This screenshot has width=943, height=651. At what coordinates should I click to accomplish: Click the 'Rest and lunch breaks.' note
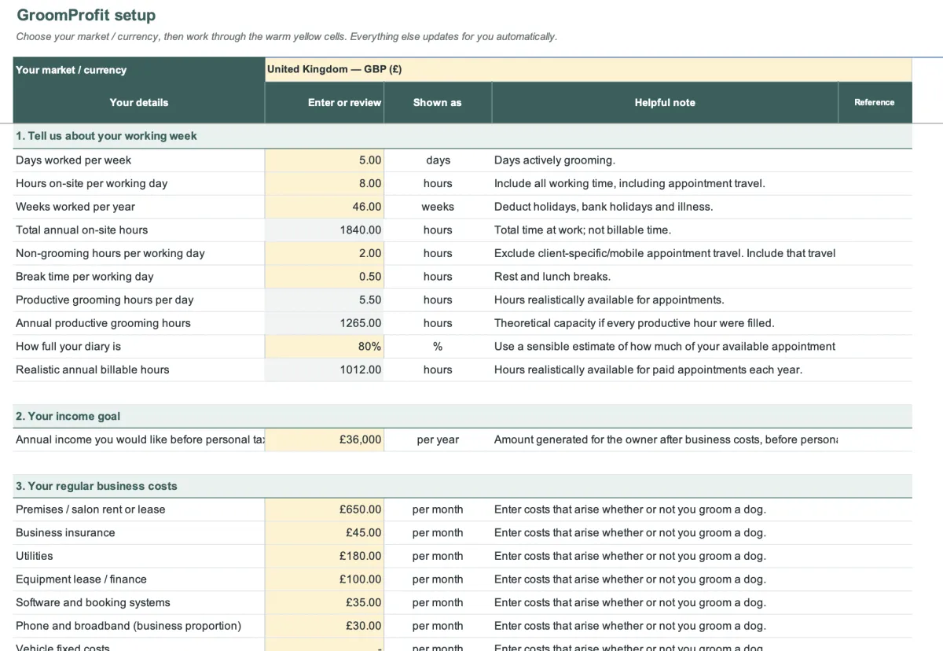tap(552, 277)
